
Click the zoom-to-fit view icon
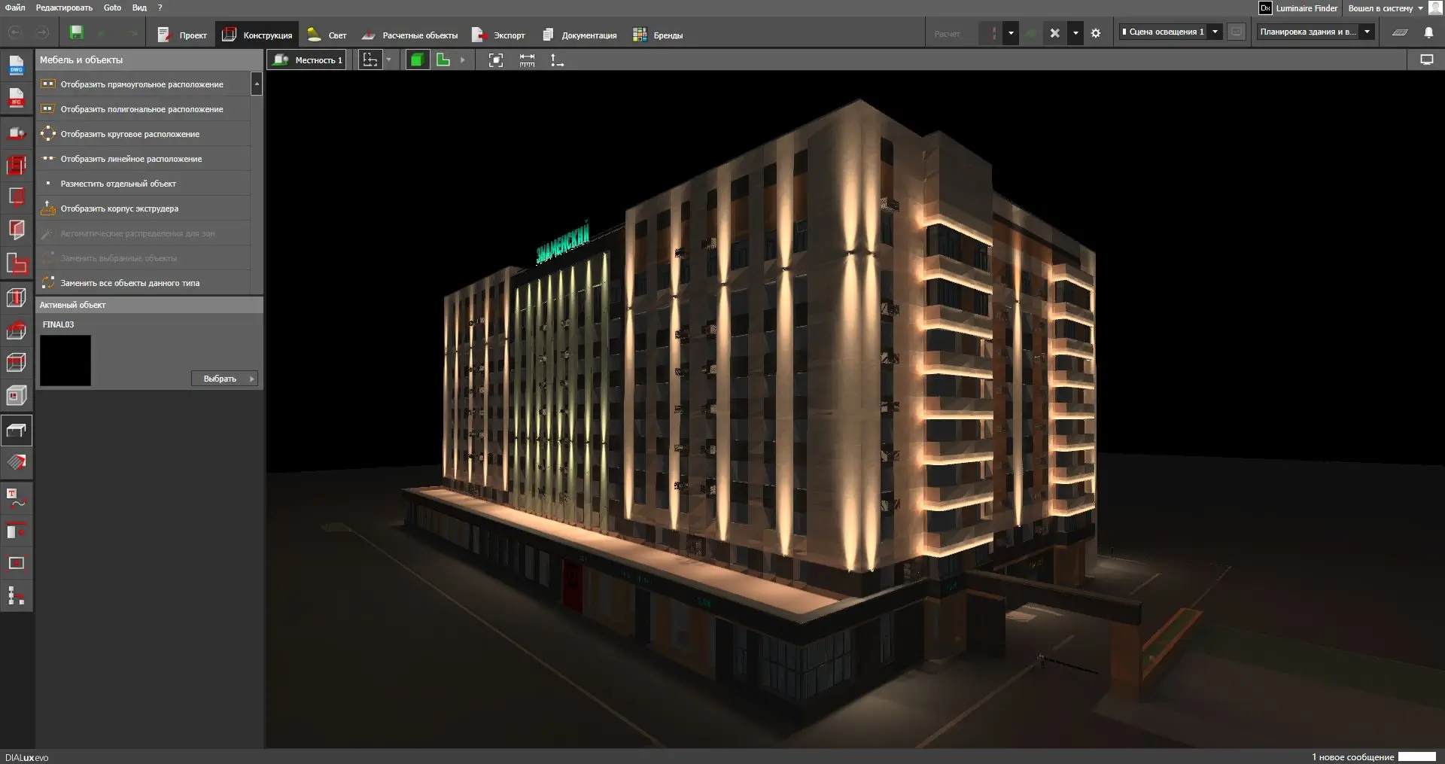pyautogui.click(x=495, y=60)
